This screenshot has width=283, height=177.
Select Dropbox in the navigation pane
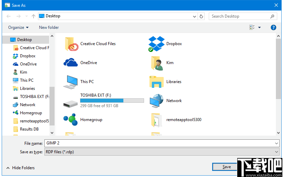pyautogui.click(x=24, y=56)
